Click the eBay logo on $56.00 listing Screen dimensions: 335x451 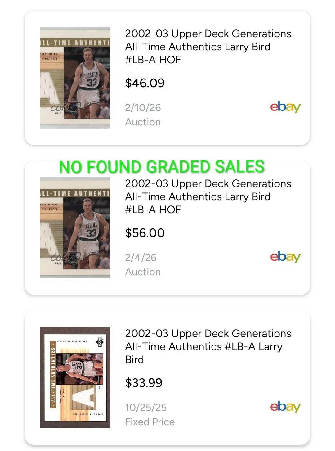285,257
